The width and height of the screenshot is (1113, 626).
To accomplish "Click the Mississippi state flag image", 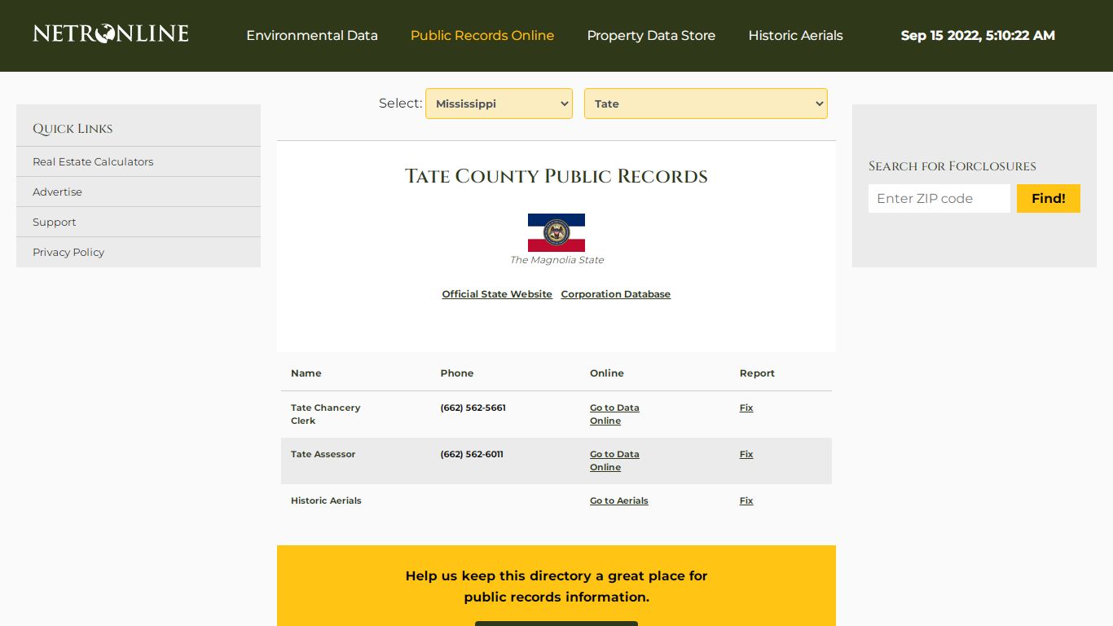I will tap(556, 232).
